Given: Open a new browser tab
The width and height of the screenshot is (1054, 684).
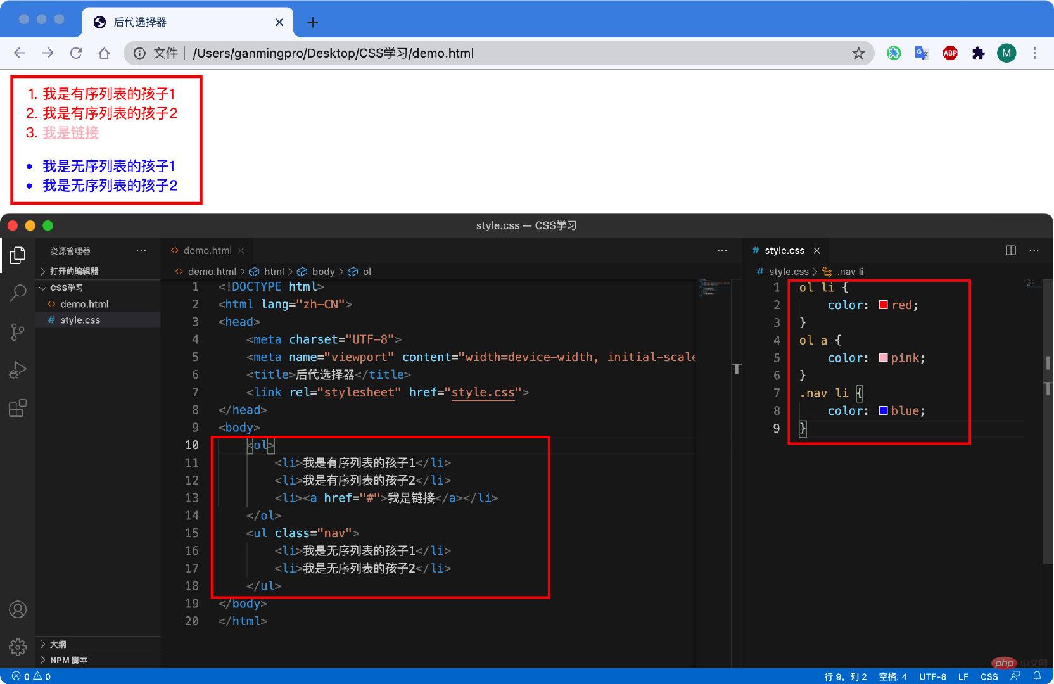Looking at the screenshot, I should (312, 23).
